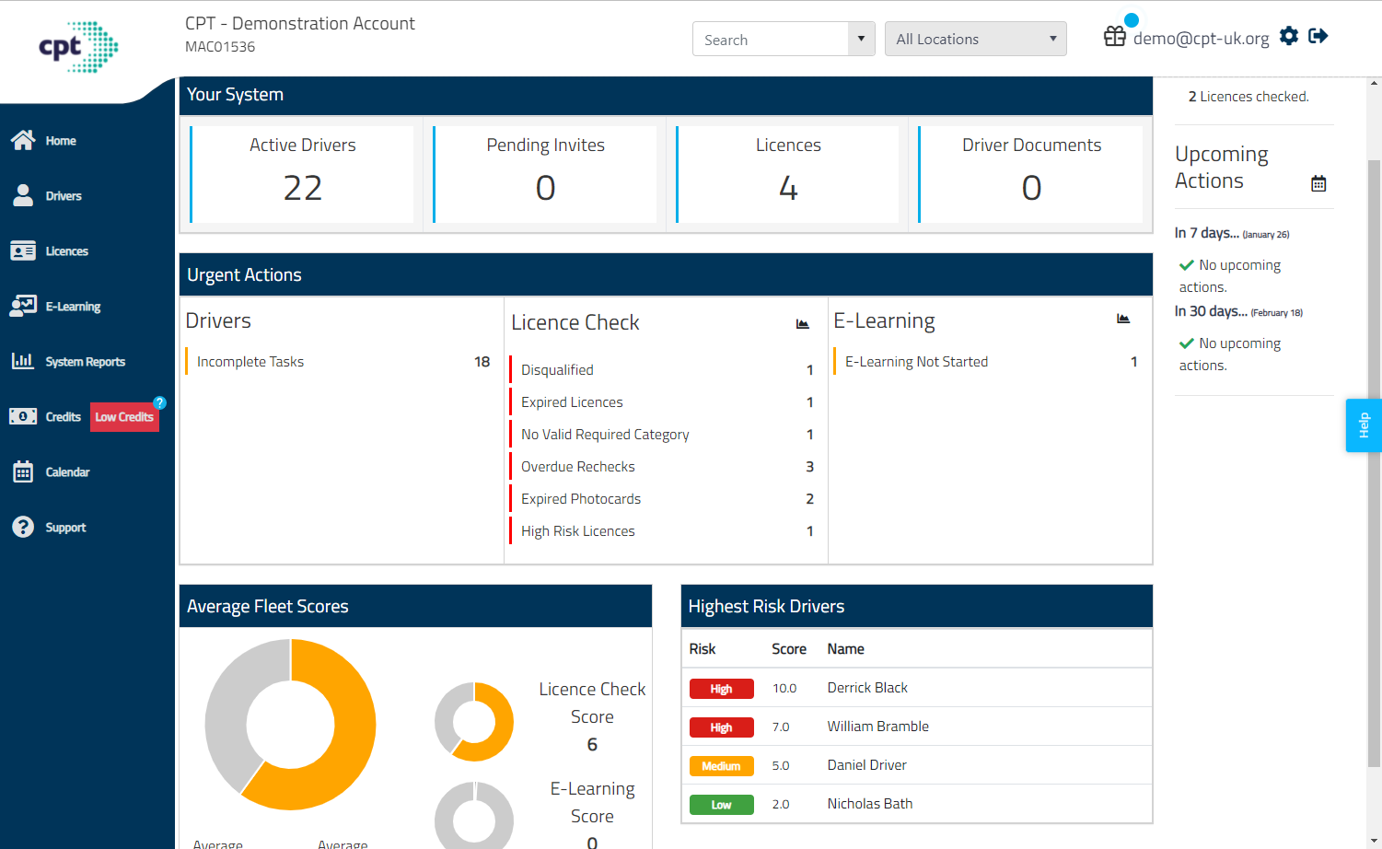This screenshot has width=1382, height=849.
Task: Click the Low Credits badge
Action: tap(124, 417)
